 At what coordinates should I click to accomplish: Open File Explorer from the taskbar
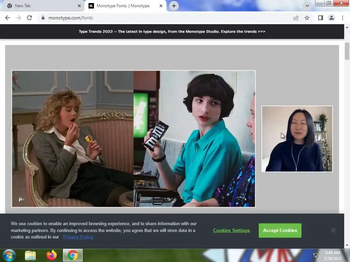pos(30,256)
